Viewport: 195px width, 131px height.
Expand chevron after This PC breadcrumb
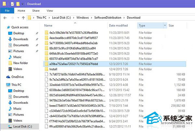click(x=49, y=18)
